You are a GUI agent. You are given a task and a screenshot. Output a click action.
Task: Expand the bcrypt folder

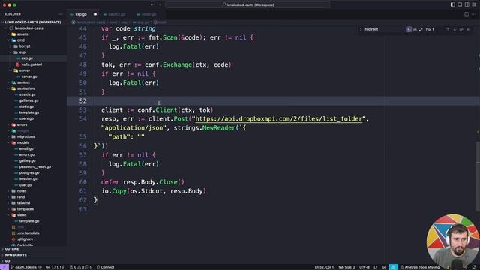point(33,46)
